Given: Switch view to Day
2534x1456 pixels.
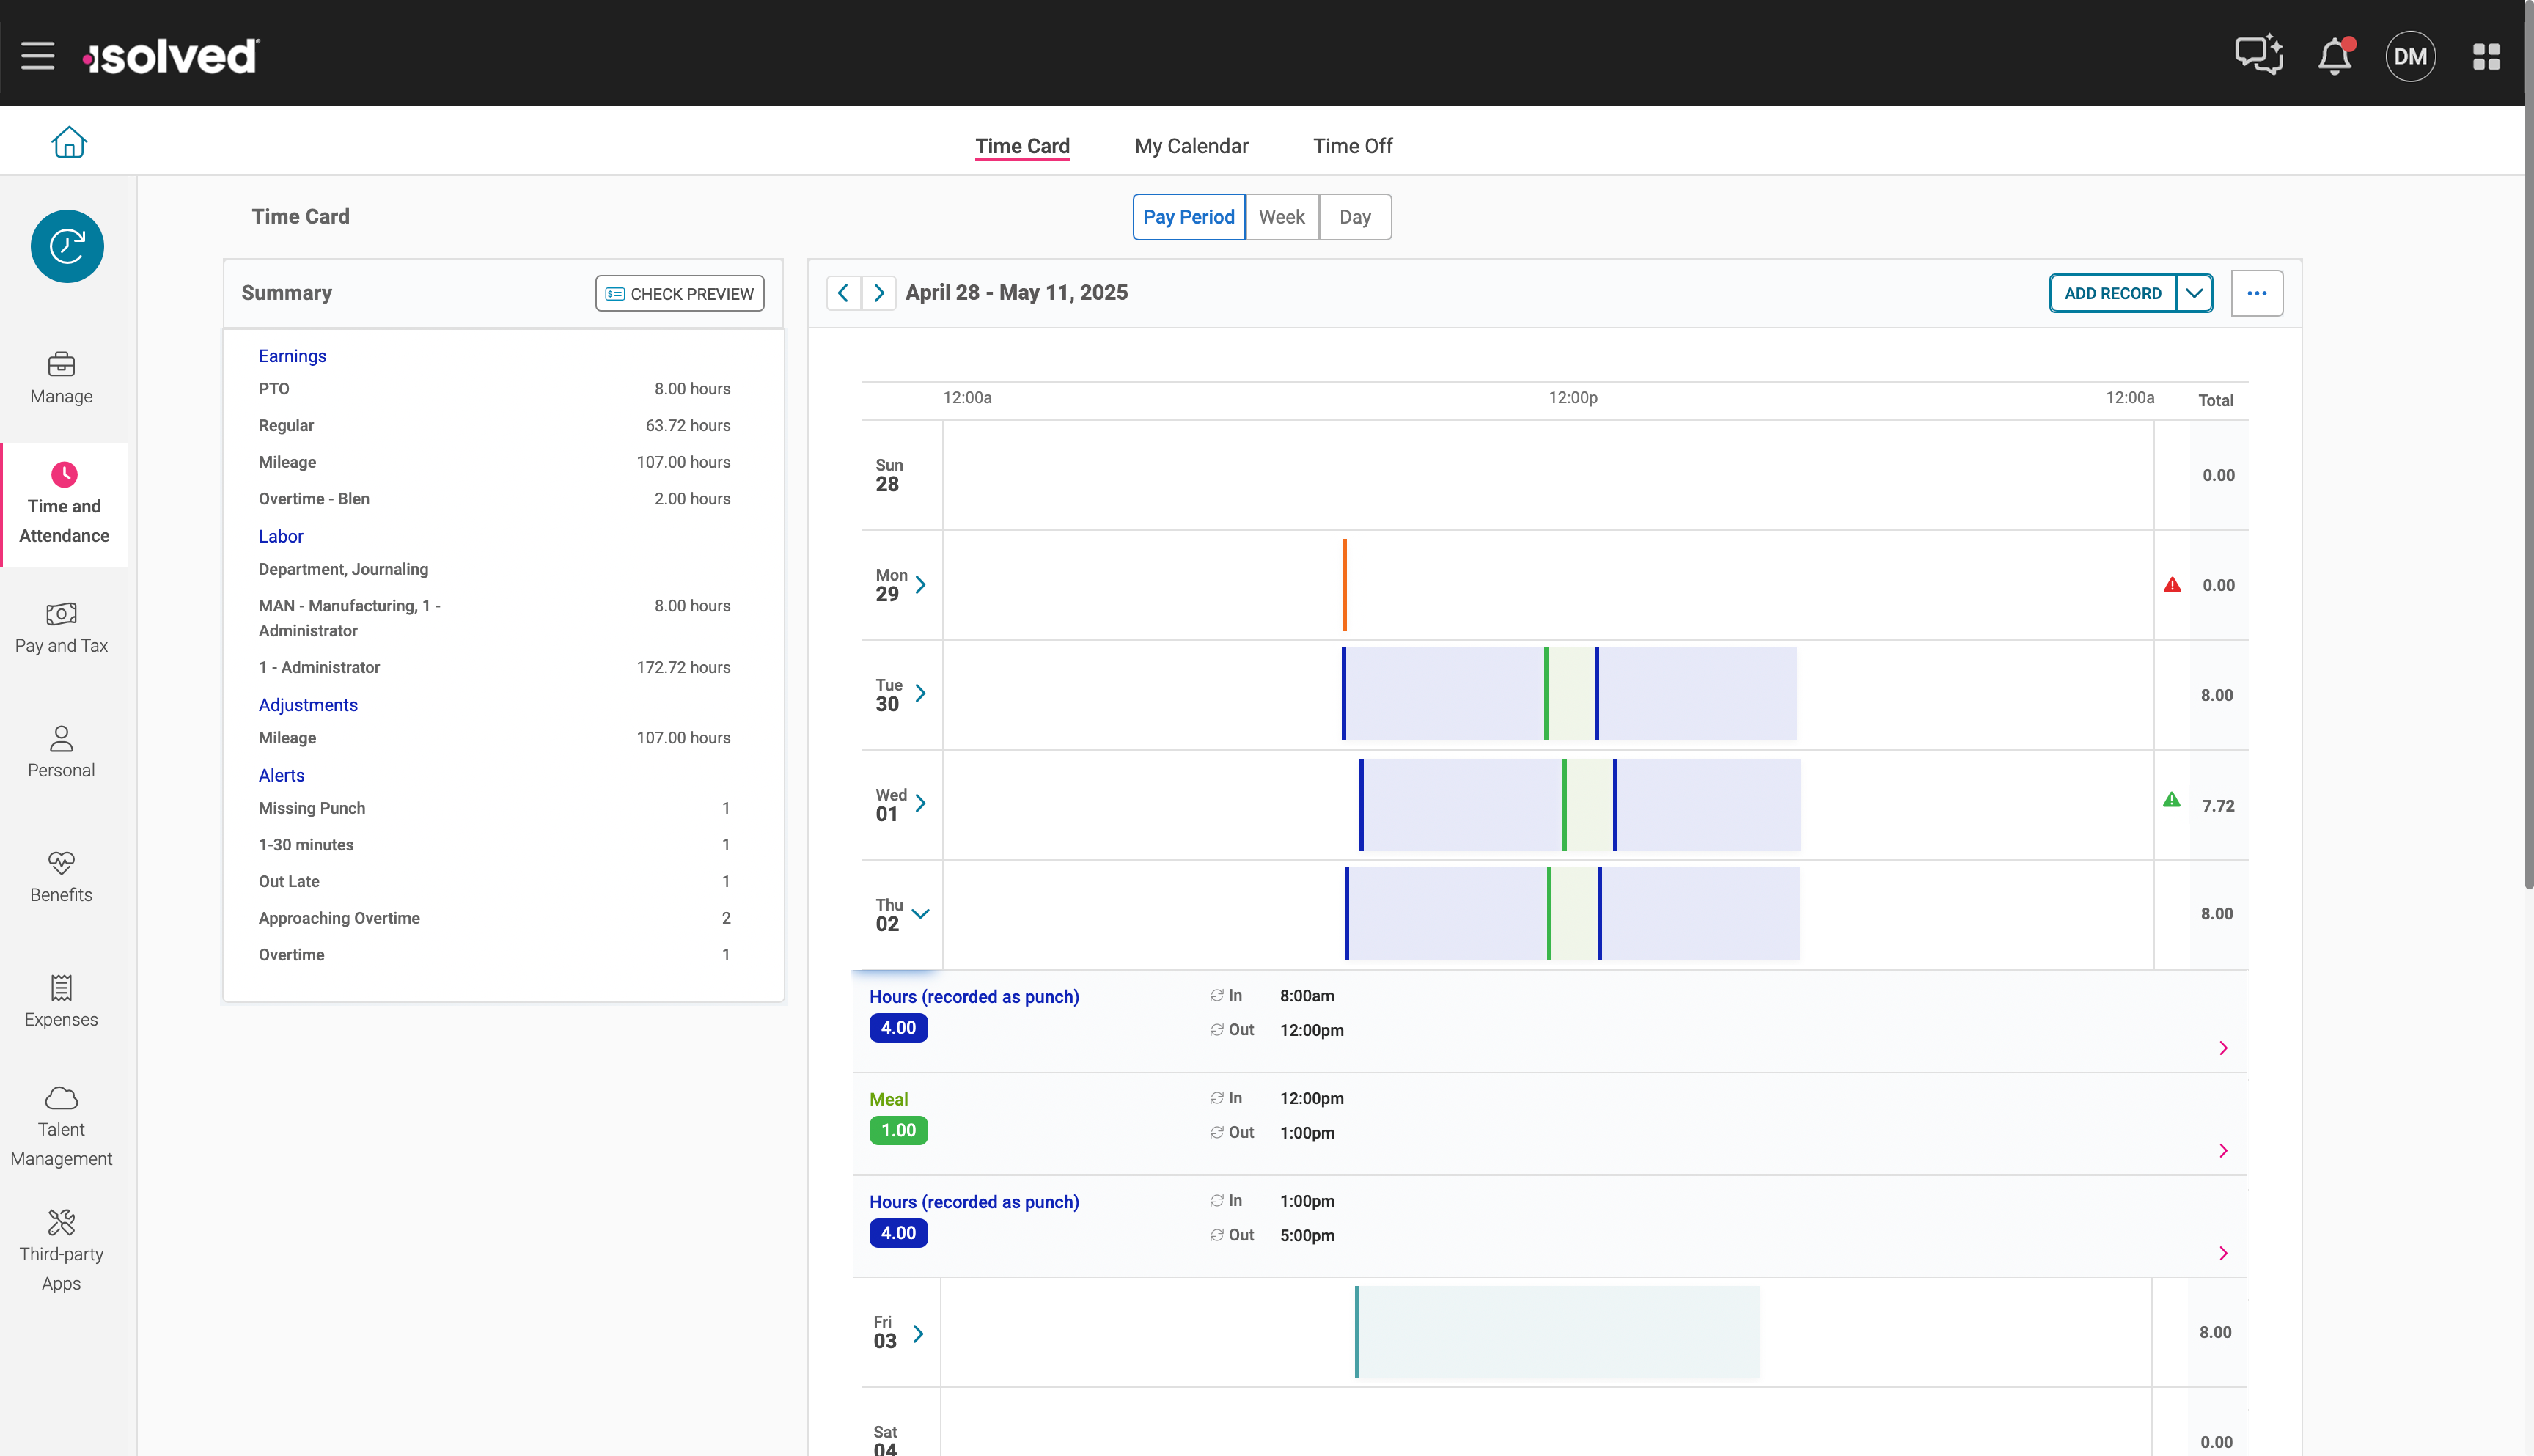Looking at the screenshot, I should pos(1354,217).
